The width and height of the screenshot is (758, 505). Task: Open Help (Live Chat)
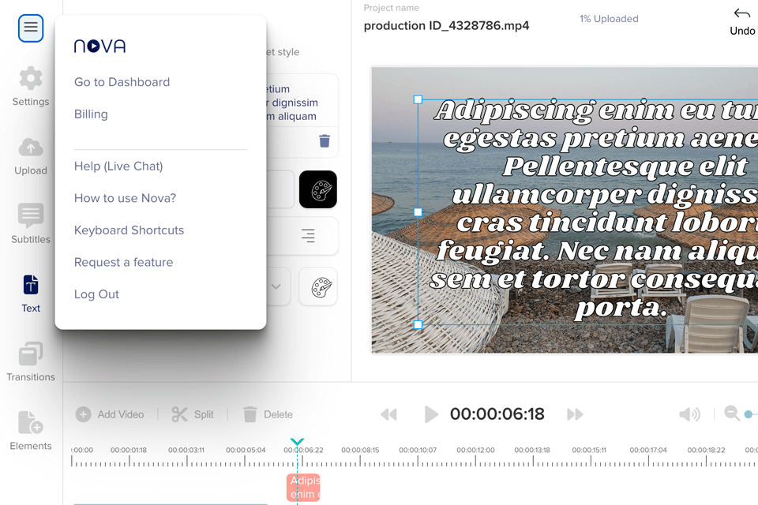point(118,166)
